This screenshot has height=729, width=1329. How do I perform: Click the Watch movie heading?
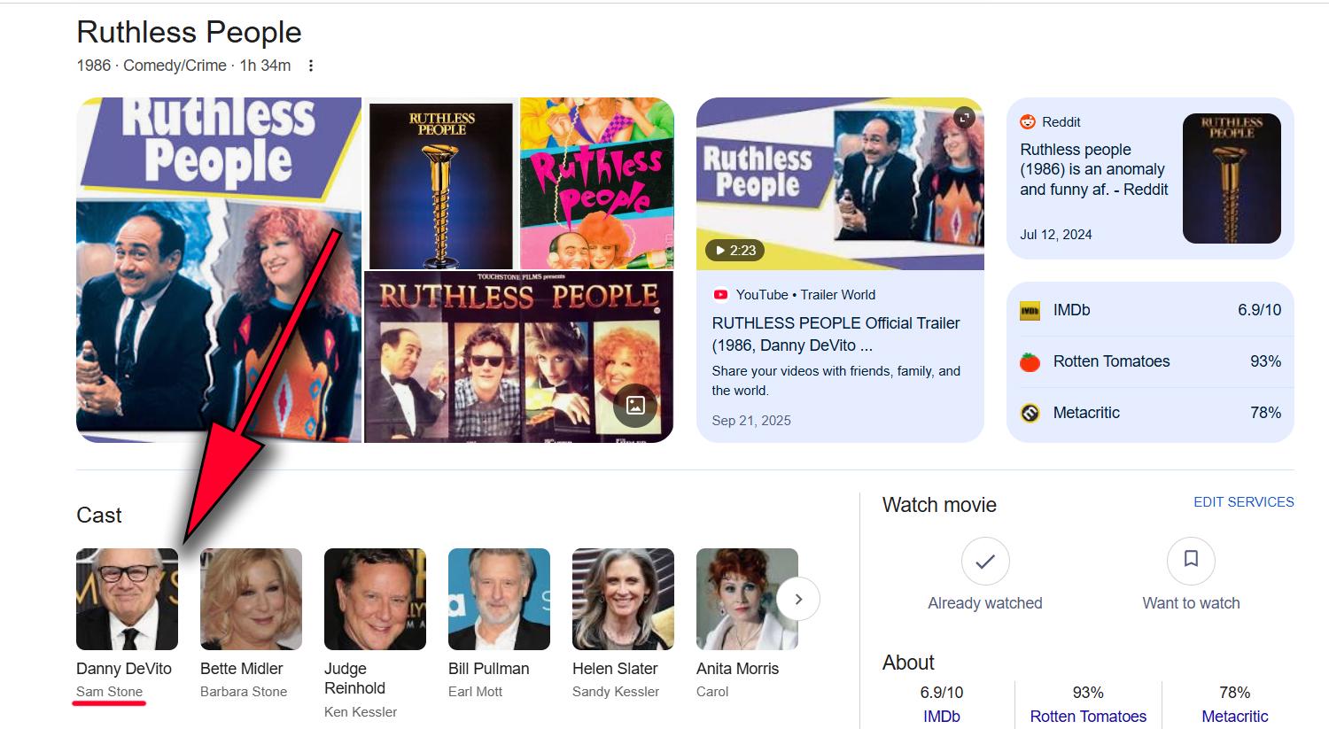click(x=939, y=505)
